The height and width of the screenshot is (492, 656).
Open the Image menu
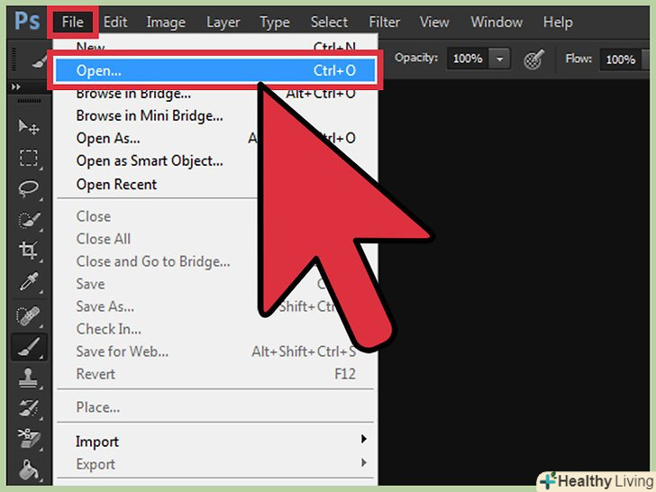tap(166, 23)
